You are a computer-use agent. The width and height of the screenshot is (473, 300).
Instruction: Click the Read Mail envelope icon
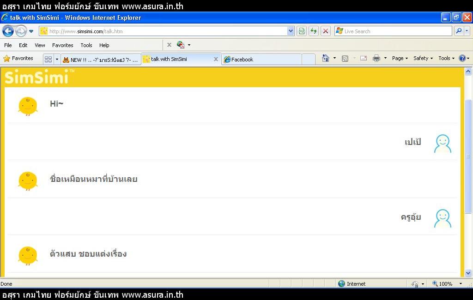pos(364,58)
